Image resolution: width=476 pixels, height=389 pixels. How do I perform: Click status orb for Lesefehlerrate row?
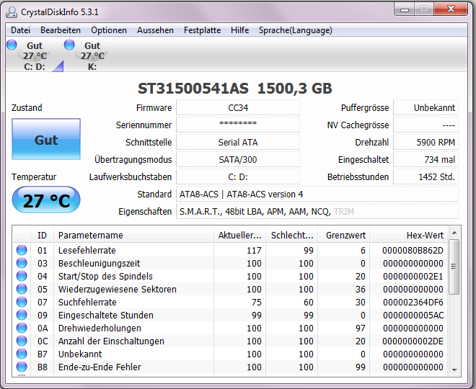tap(22, 250)
